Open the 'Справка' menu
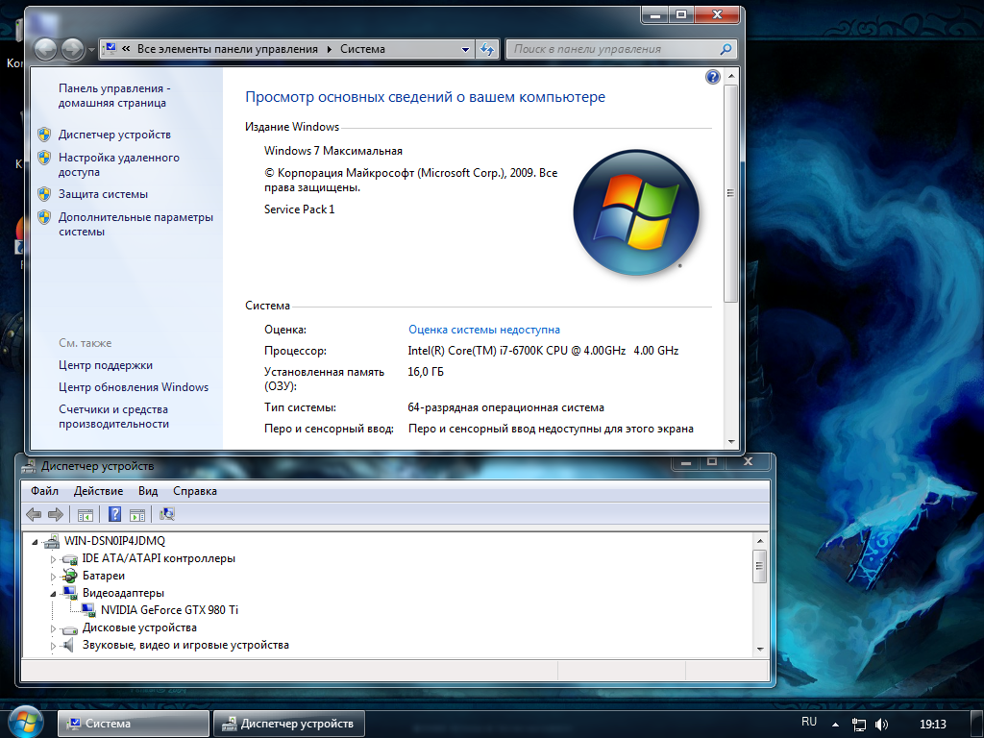 click(x=194, y=491)
